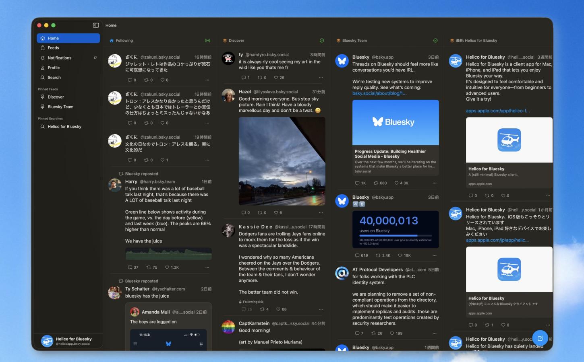Open more options on 40,000,013 users post

point(435,255)
